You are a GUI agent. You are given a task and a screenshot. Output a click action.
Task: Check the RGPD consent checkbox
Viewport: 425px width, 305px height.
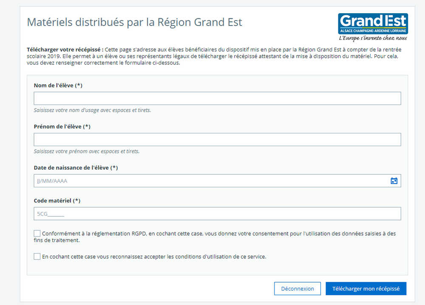point(37,233)
